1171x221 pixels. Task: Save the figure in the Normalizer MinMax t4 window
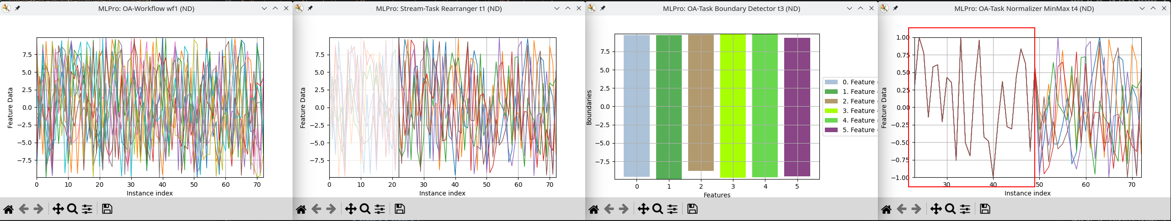985,209
